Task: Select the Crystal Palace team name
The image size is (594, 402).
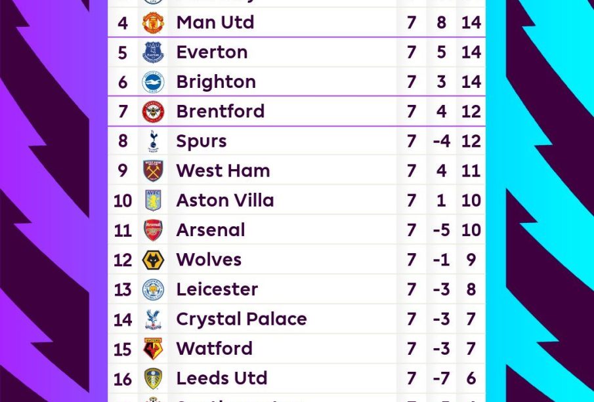Action: click(x=242, y=319)
